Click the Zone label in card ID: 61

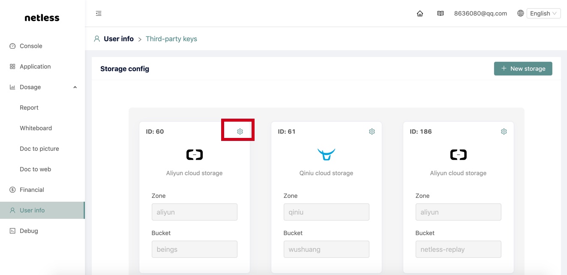tap(291, 196)
